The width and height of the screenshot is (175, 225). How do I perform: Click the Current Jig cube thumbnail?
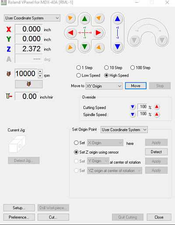17,144
